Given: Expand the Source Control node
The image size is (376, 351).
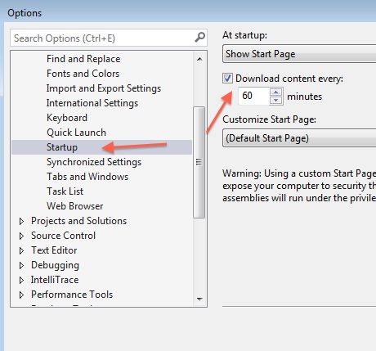Looking at the screenshot, I should coord(21,236).
